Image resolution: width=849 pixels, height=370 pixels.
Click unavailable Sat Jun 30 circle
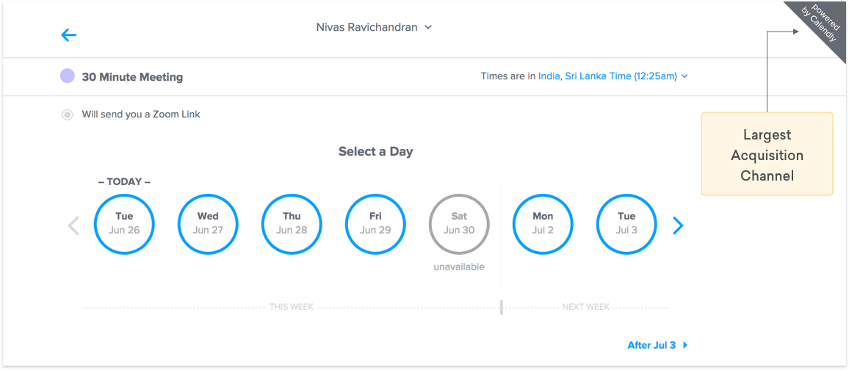tap(459, 223)
